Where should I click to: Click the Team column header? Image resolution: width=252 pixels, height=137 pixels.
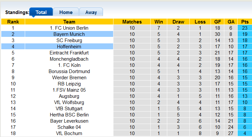(69, 22)
